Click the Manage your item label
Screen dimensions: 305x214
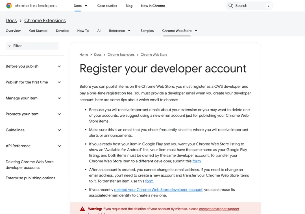[x=21, y=98]
